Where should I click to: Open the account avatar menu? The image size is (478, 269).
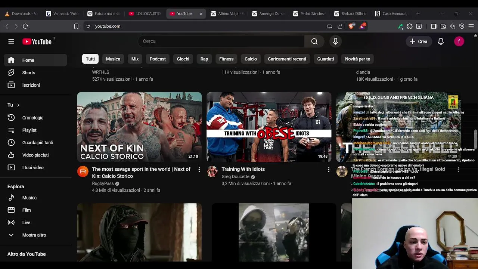[459, 41]
